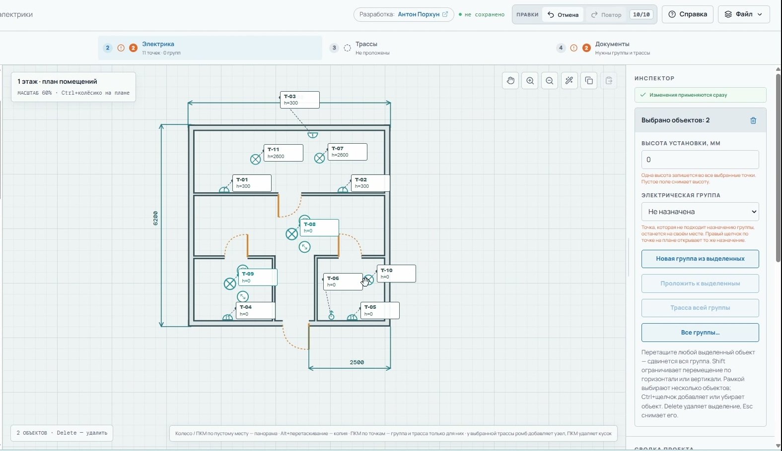The width and height of the screenshot is (782, 451).
Task: Click the lamp symbol beside T-08
Action: 292,234
